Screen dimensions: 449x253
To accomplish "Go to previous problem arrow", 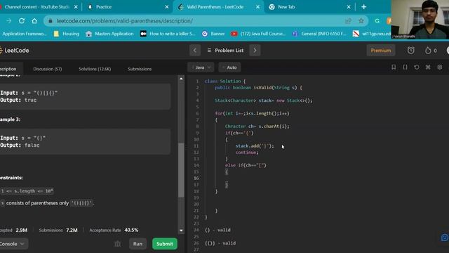I will 195,51.
